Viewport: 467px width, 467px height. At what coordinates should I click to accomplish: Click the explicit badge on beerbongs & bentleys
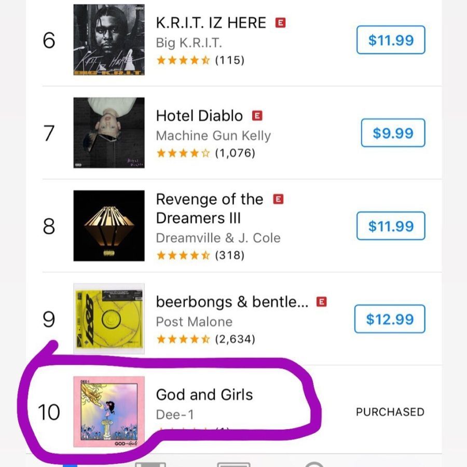(321, 301)
